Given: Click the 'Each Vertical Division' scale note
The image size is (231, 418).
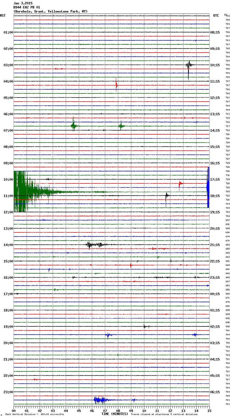Looking at the screenshot, I should point(35,414).
